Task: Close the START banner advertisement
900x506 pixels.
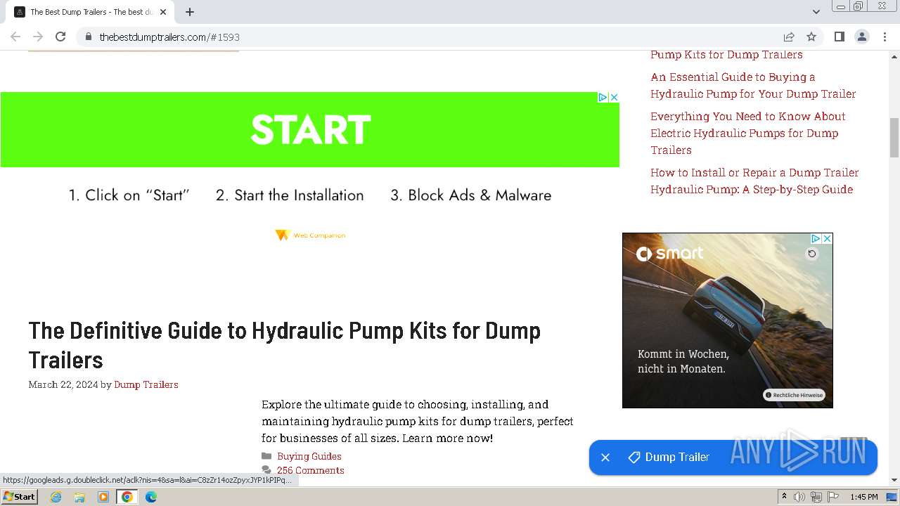Action: pyautogui.click(x=614, y=97)
